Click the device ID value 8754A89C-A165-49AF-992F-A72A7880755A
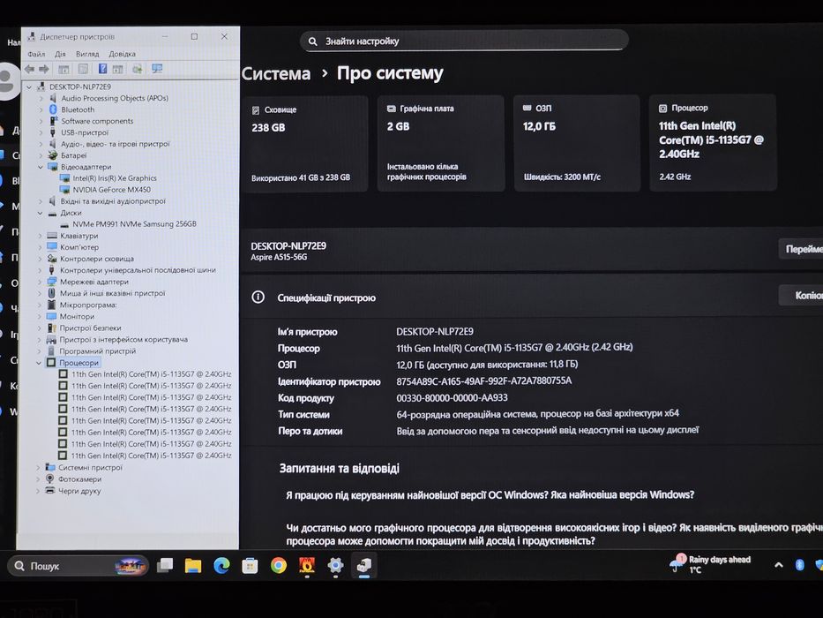 coord(484,381)
